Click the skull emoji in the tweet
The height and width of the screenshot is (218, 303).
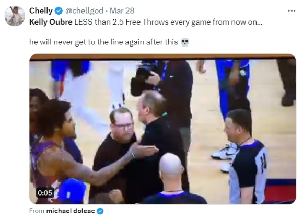[185, 42]
